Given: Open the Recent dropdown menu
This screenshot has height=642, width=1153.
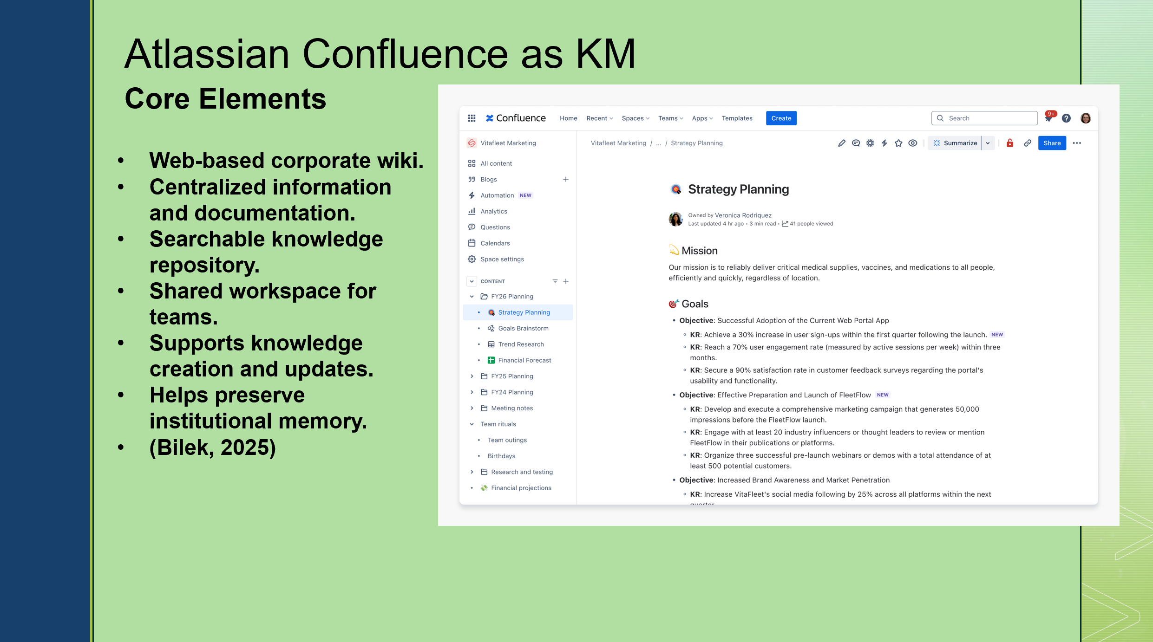Looking at the screenshot, I should (x=599, y=118).
